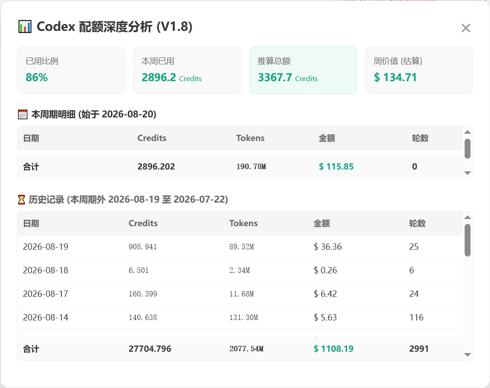This screenshot has width=490, height=388.
Task: Click the 2896.202 credits total cell
Action: (156, 166)
